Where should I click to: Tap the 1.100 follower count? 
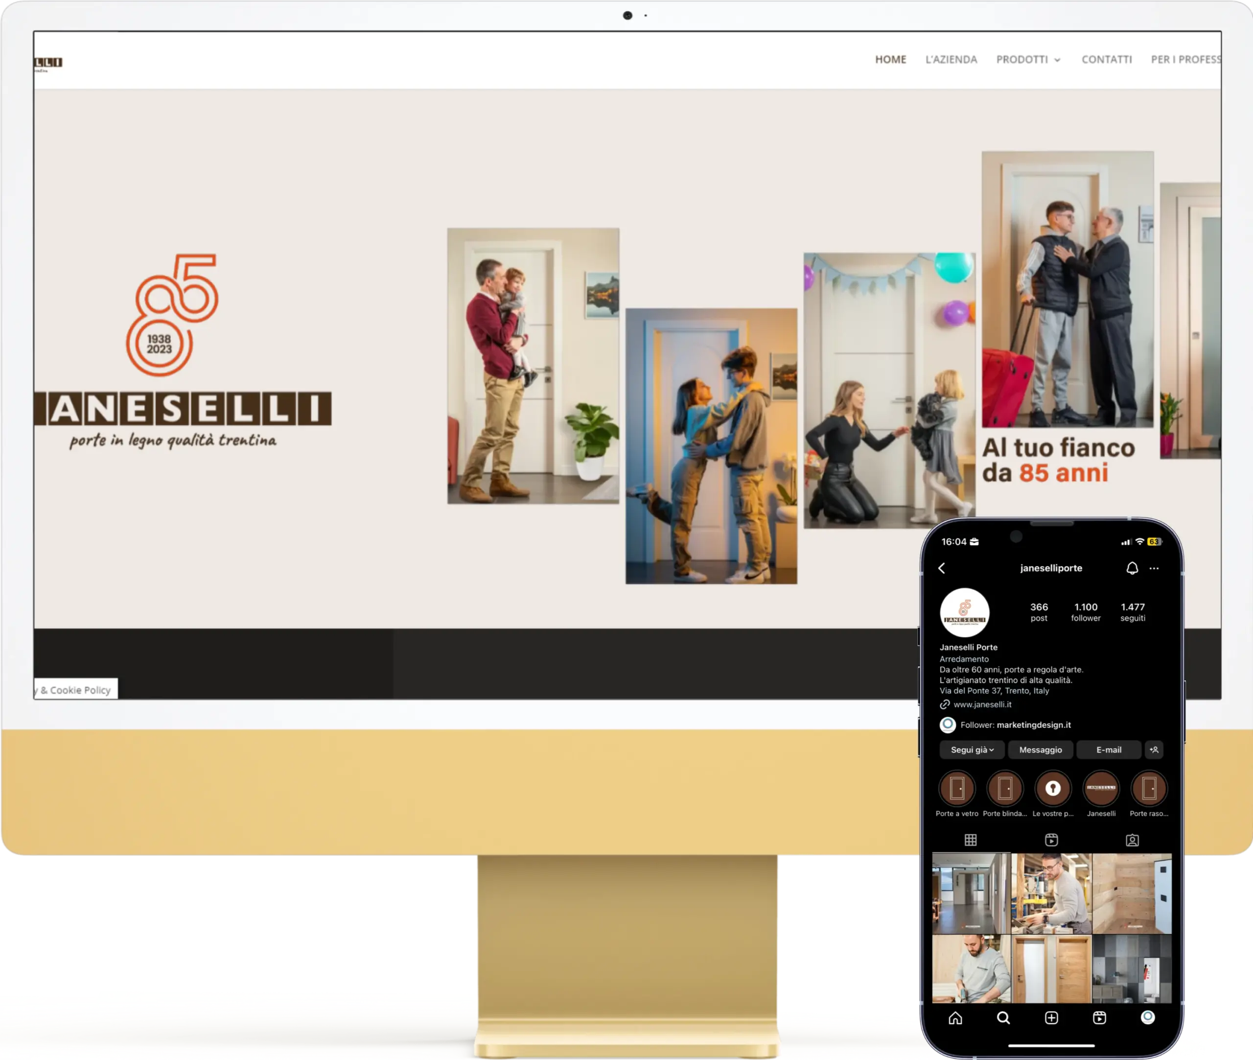click(1085, 612)
